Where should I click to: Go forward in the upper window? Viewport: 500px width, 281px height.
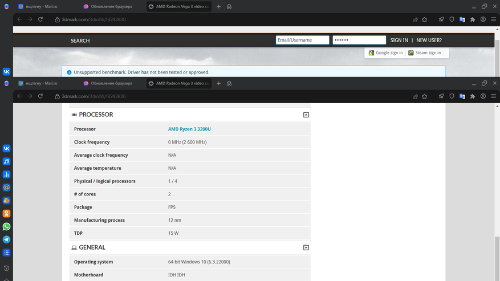click(x=30, y=19)
